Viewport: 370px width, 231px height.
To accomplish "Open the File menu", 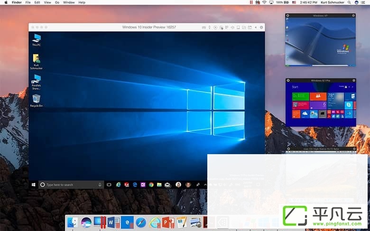I will pyautogui.click(x=28, y=2).
